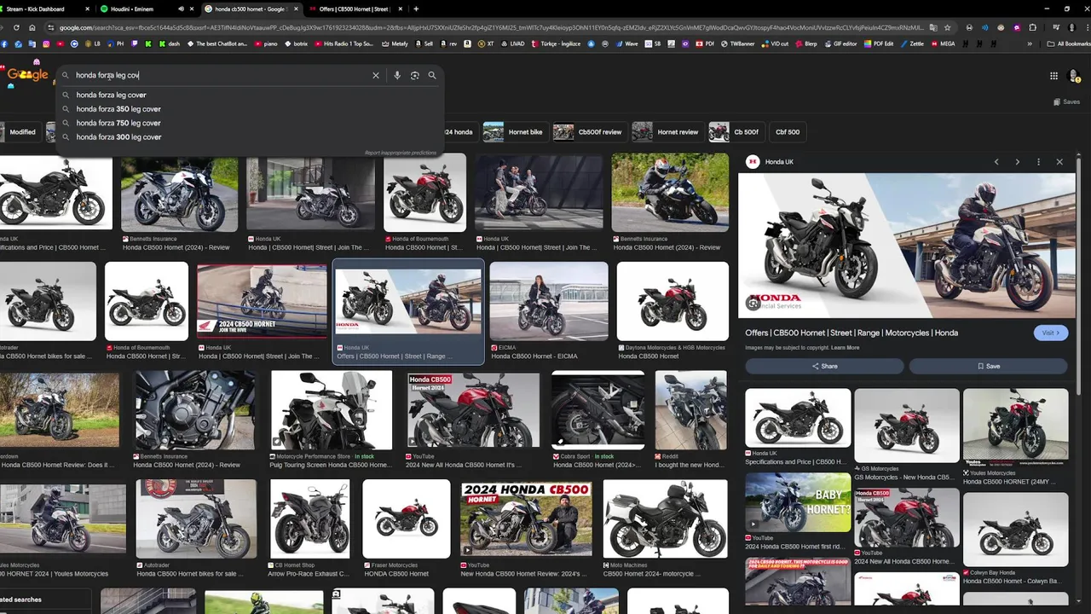Image resolution: width=1091 pixels, height=614 pixels.
Task: Select the Cb500f review filter chip
Action: point(589,132)
